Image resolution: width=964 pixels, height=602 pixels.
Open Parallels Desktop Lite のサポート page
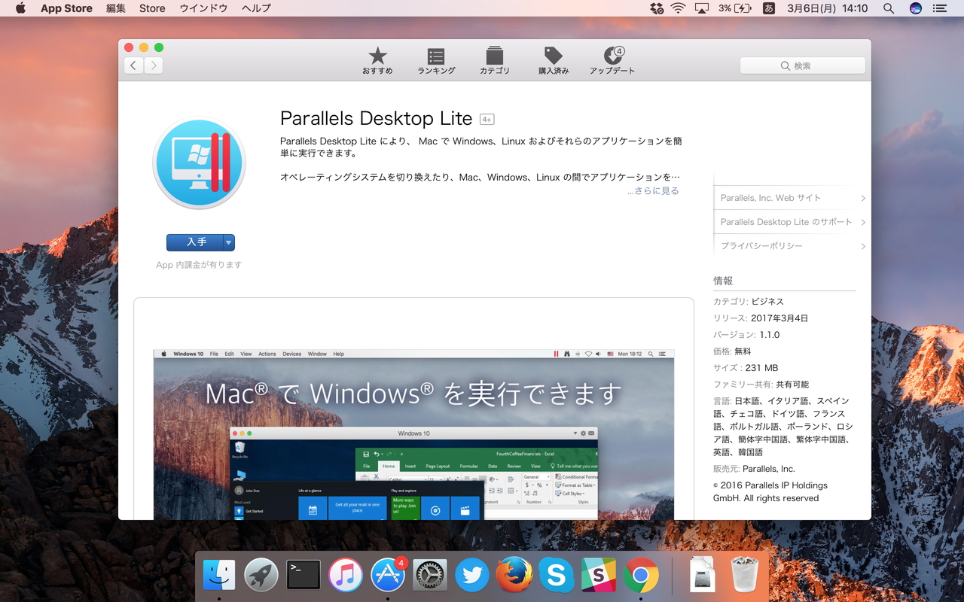[788, 222]
